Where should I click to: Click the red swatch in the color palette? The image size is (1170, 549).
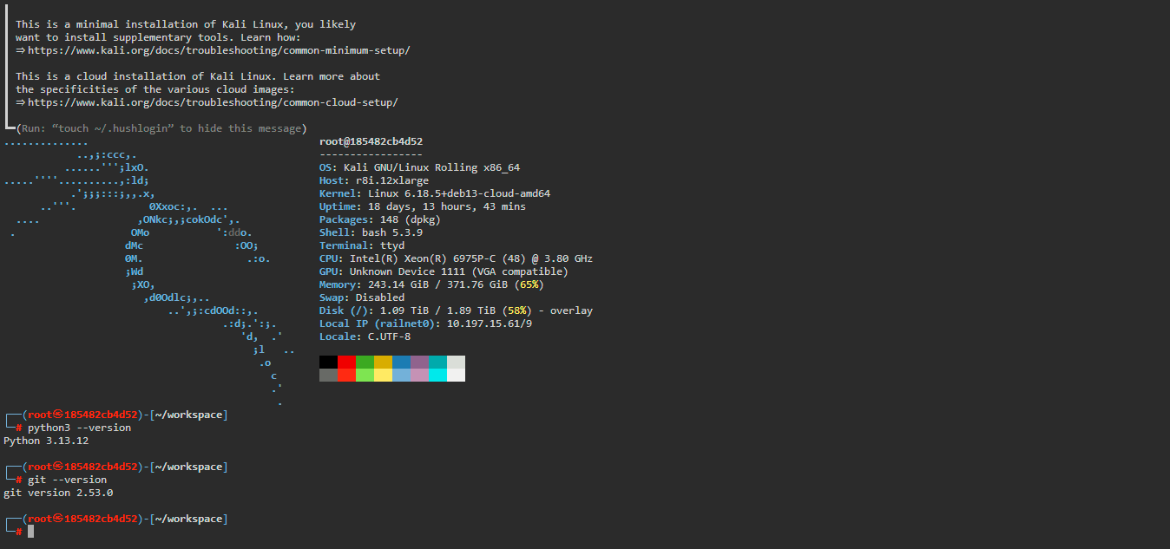[x=346, y=362]
